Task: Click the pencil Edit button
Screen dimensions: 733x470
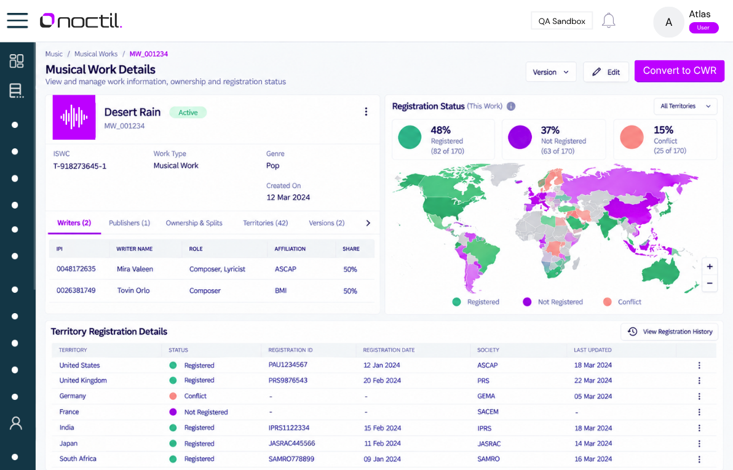Action: tap(606, 72)
